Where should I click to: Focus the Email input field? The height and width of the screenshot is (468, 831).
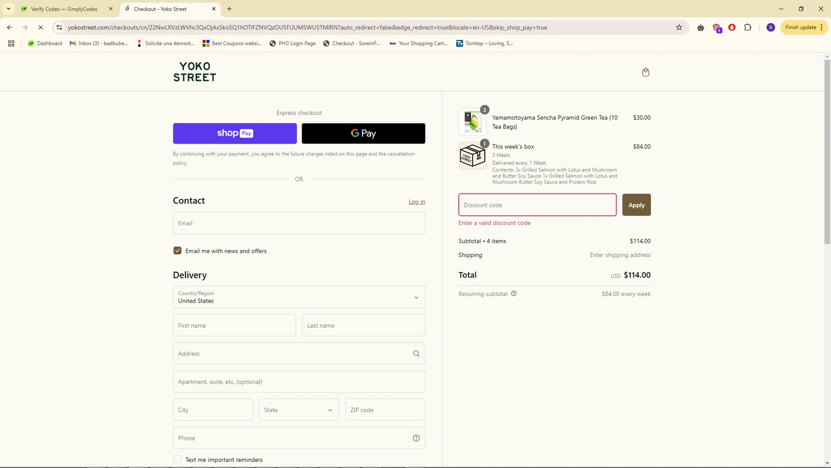click(x=299, y=223)
